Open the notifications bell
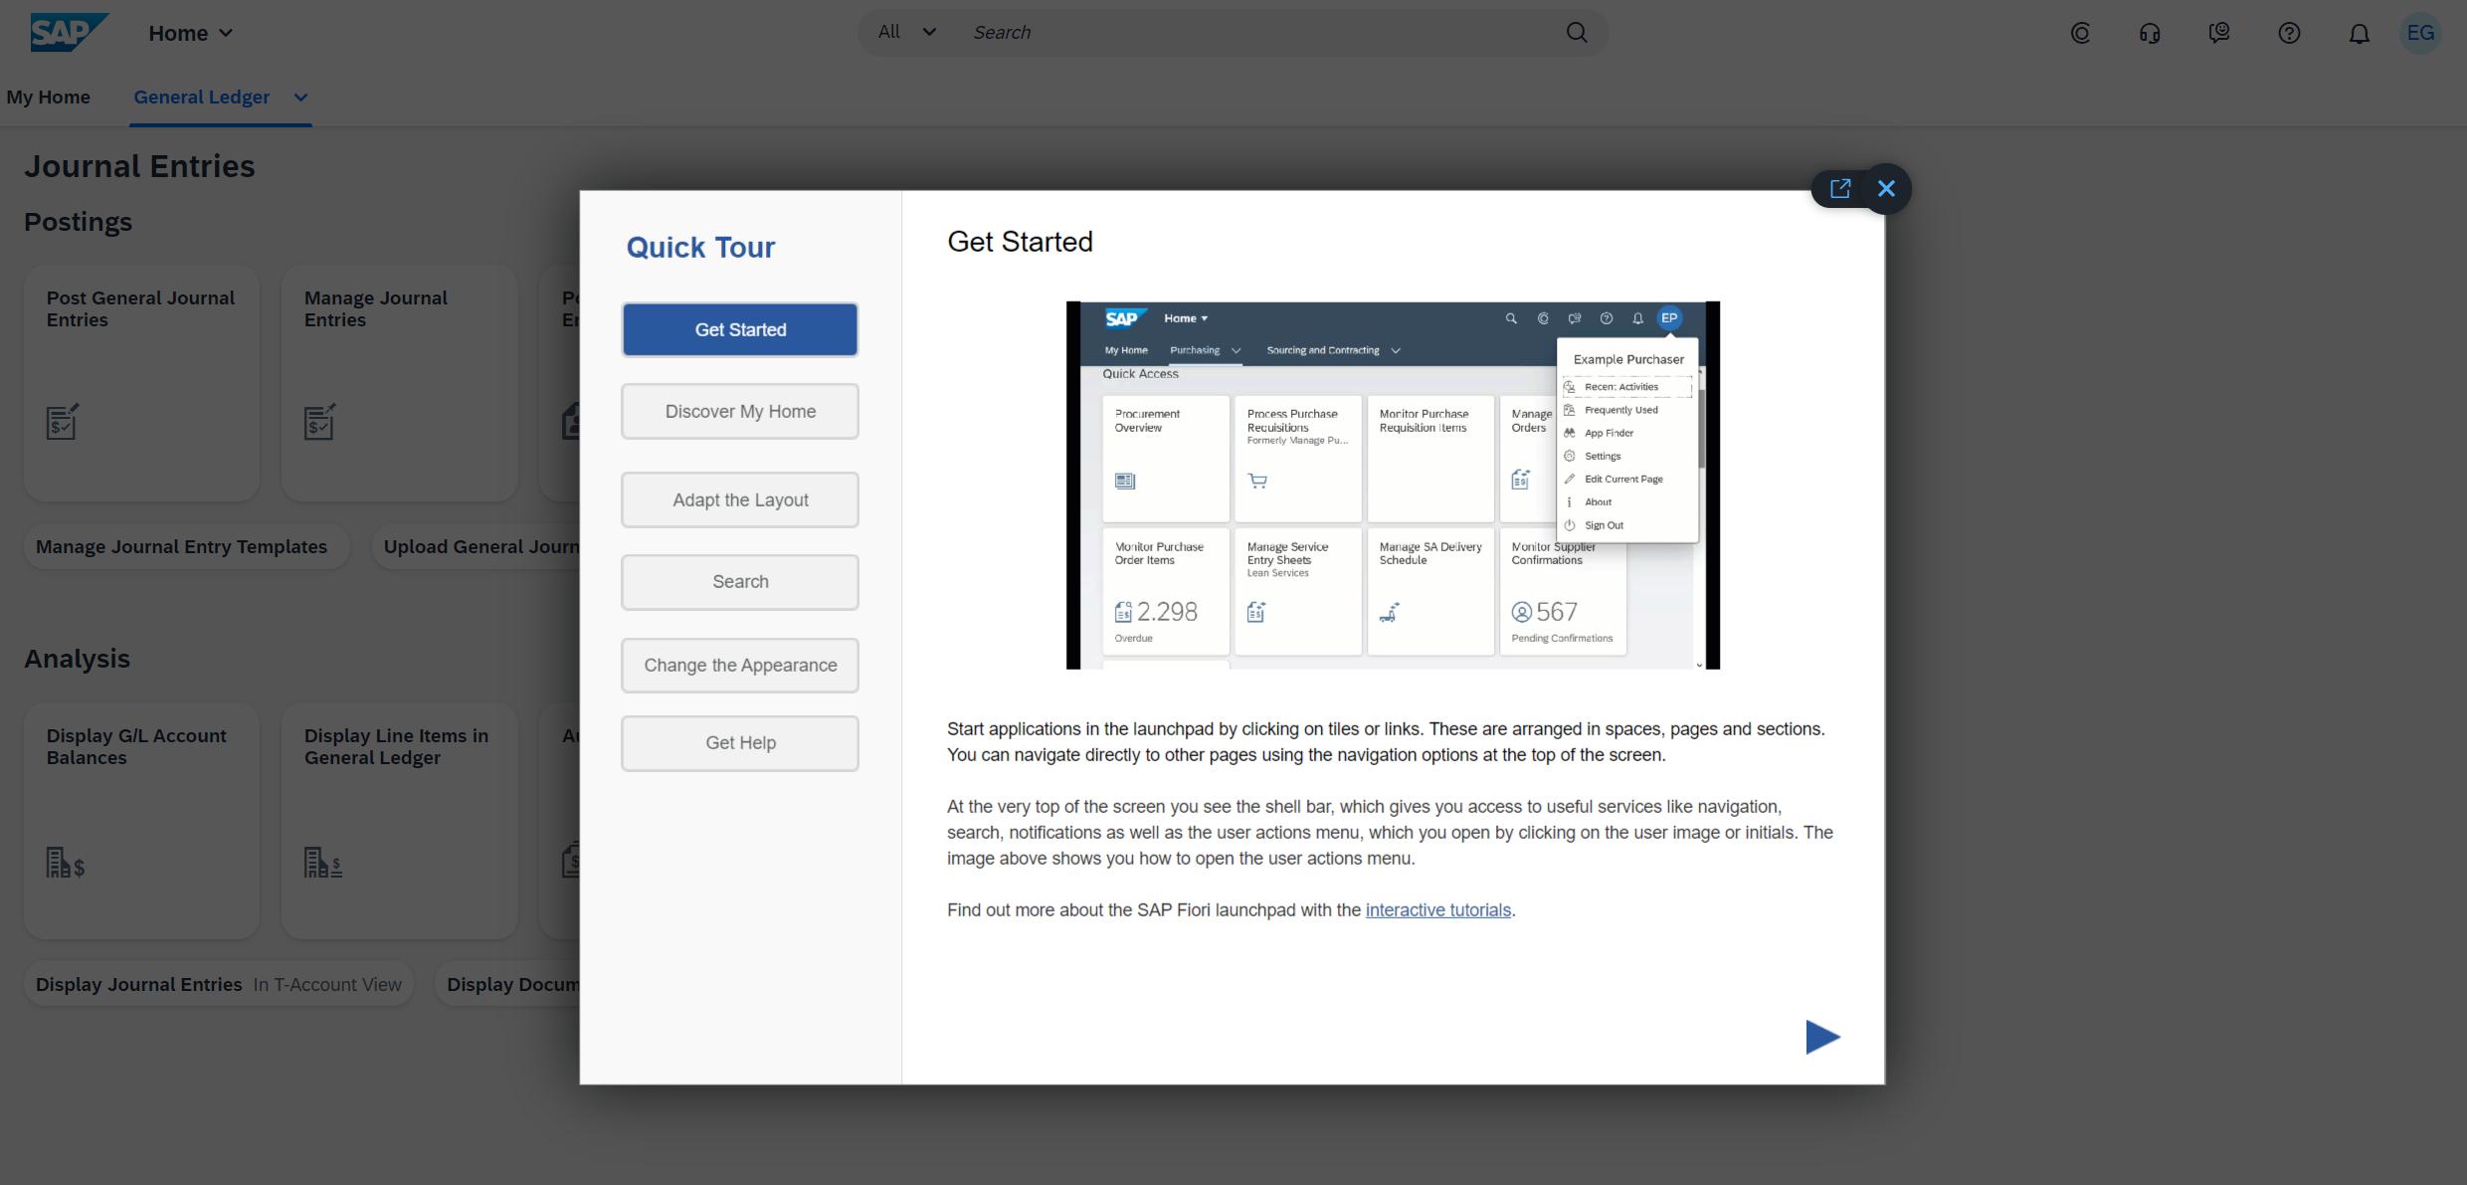2467x1185 pixels. [2359, 33]
